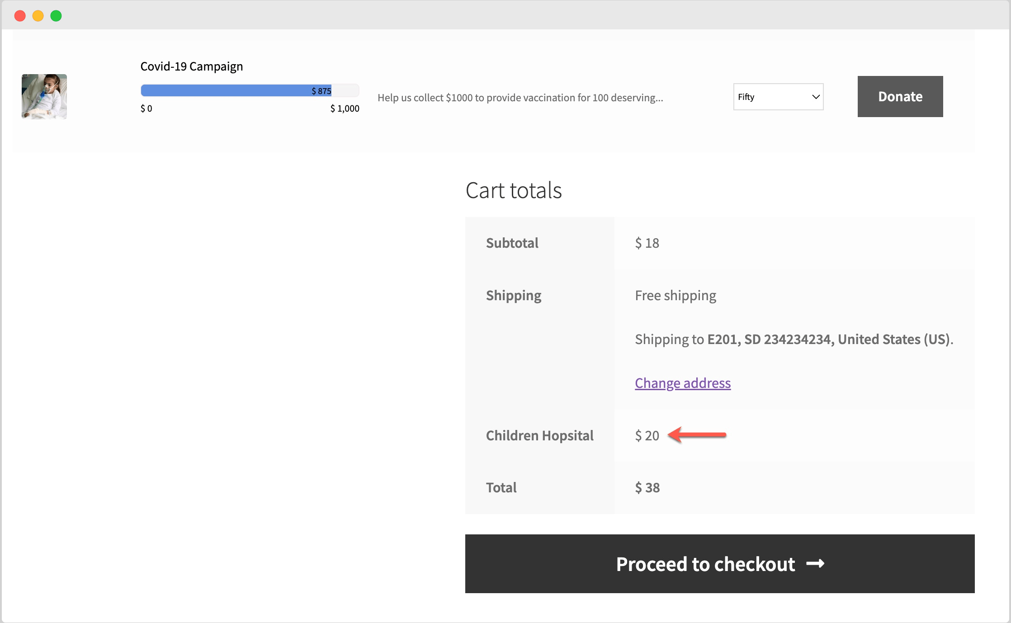Open the Change address link
The image size is (1011, 623).
tap(682, 383)
